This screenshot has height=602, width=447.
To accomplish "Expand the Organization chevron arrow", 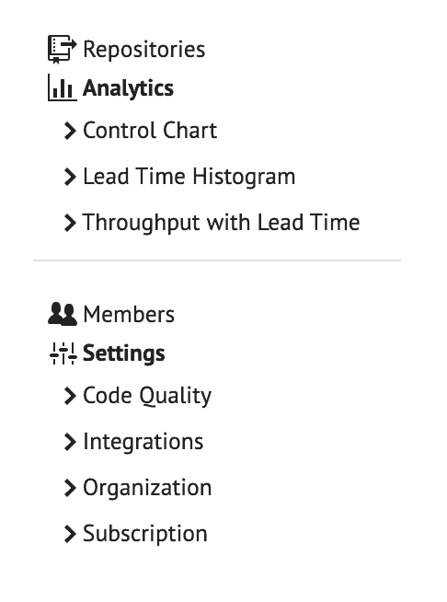I will [70, 488].
